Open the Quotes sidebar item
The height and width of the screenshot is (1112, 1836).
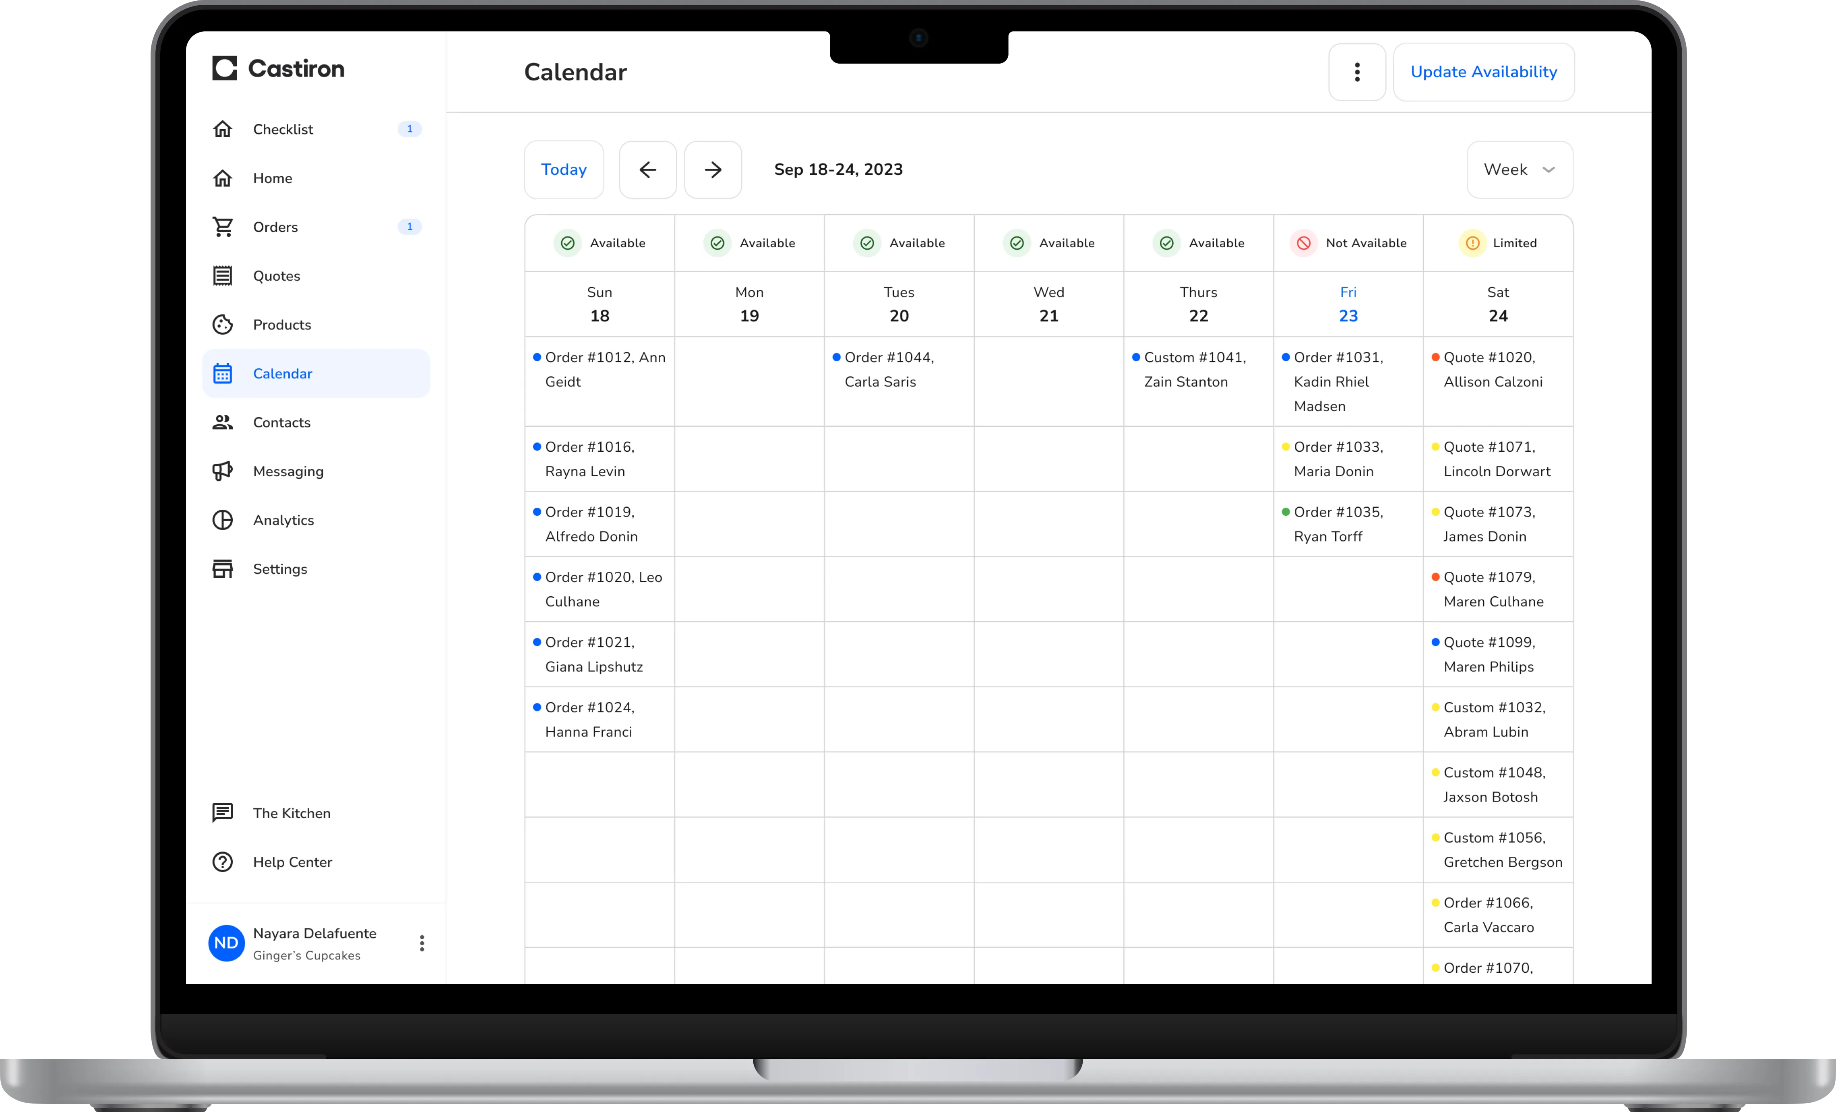[x=277, y=276]
